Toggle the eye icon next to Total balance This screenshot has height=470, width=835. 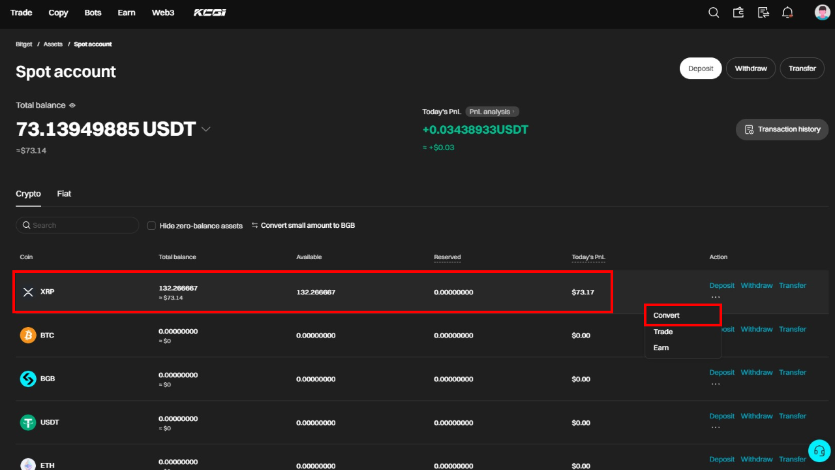(x=72, y=105)
